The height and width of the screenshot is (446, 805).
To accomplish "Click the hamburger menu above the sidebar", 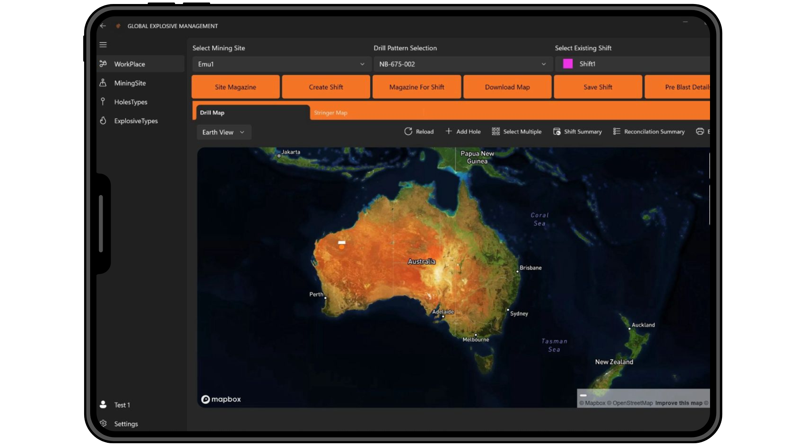I will coord(103,45).
